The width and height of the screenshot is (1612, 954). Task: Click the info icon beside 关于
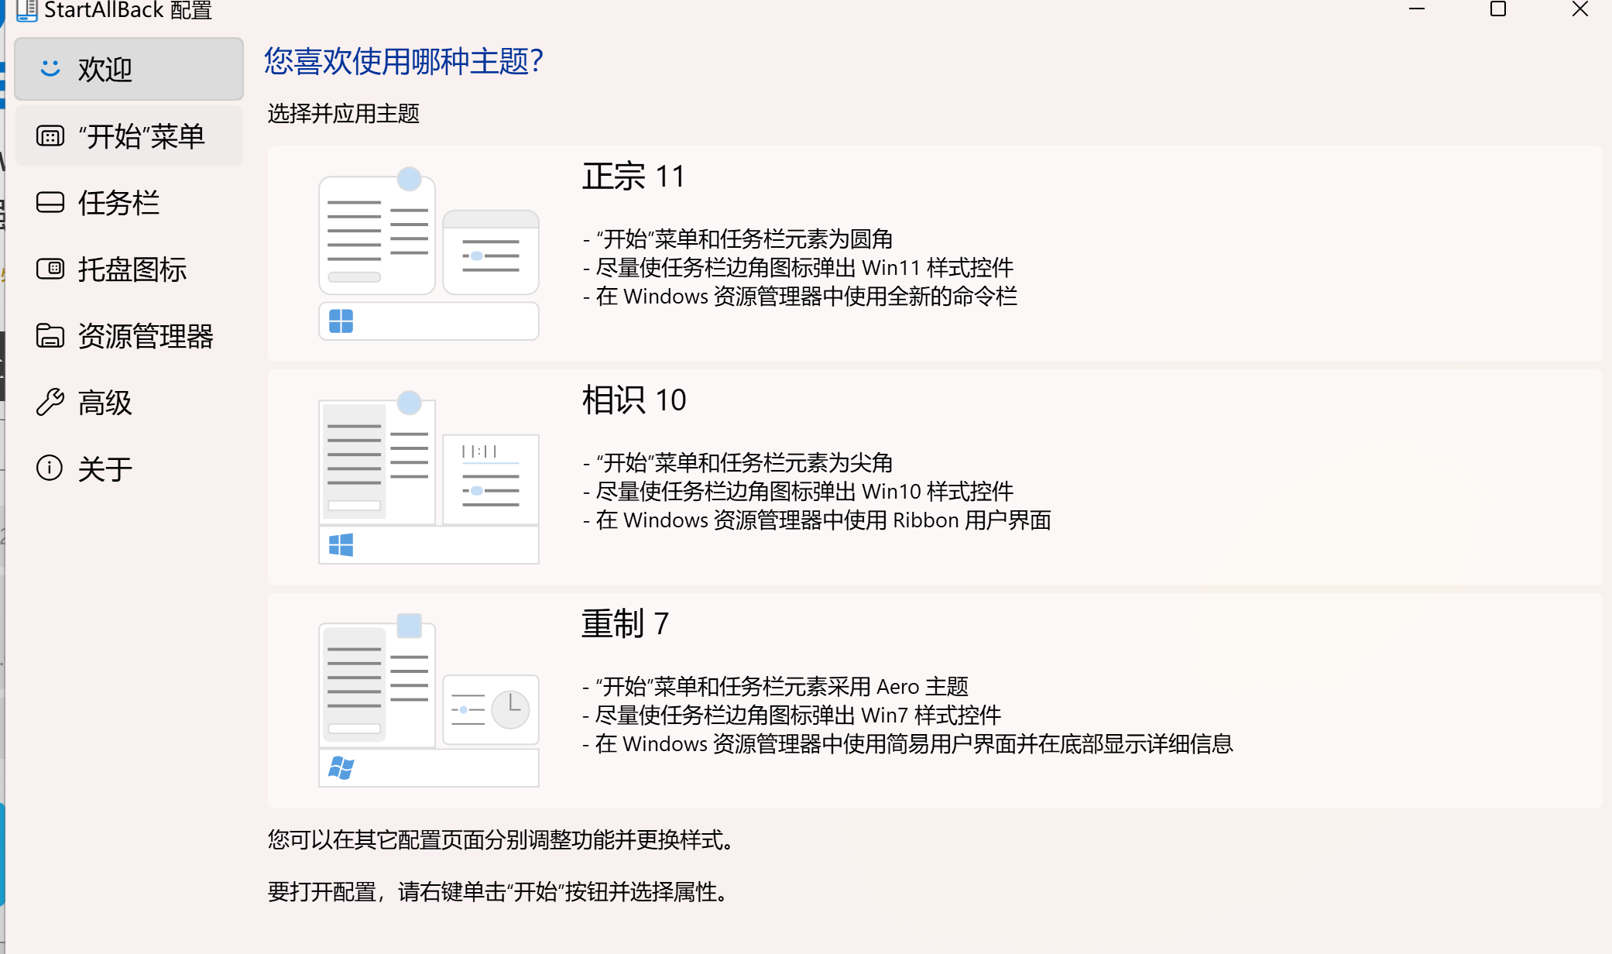click(50, 468)
